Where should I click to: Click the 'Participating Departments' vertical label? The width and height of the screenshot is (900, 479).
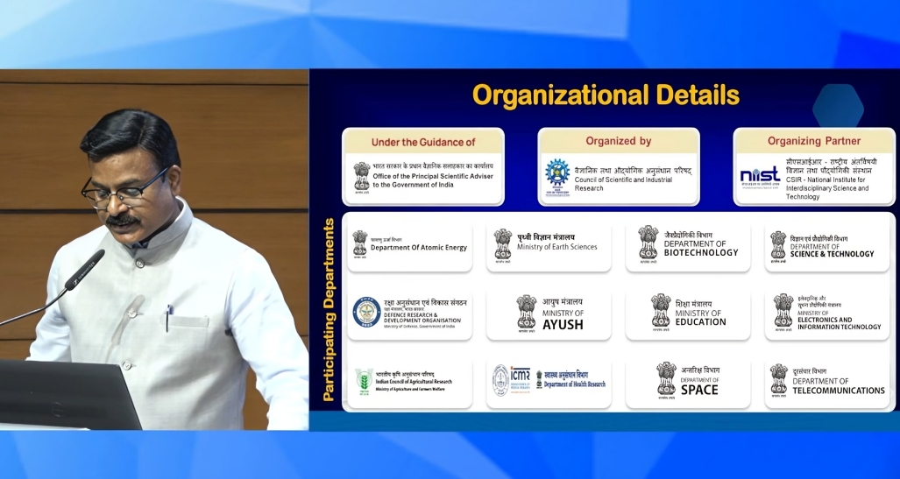click(x=329, y=310)
